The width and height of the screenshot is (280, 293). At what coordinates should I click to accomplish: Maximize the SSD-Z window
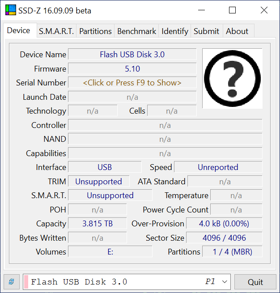pyautogui.click(x=232, y=10)
